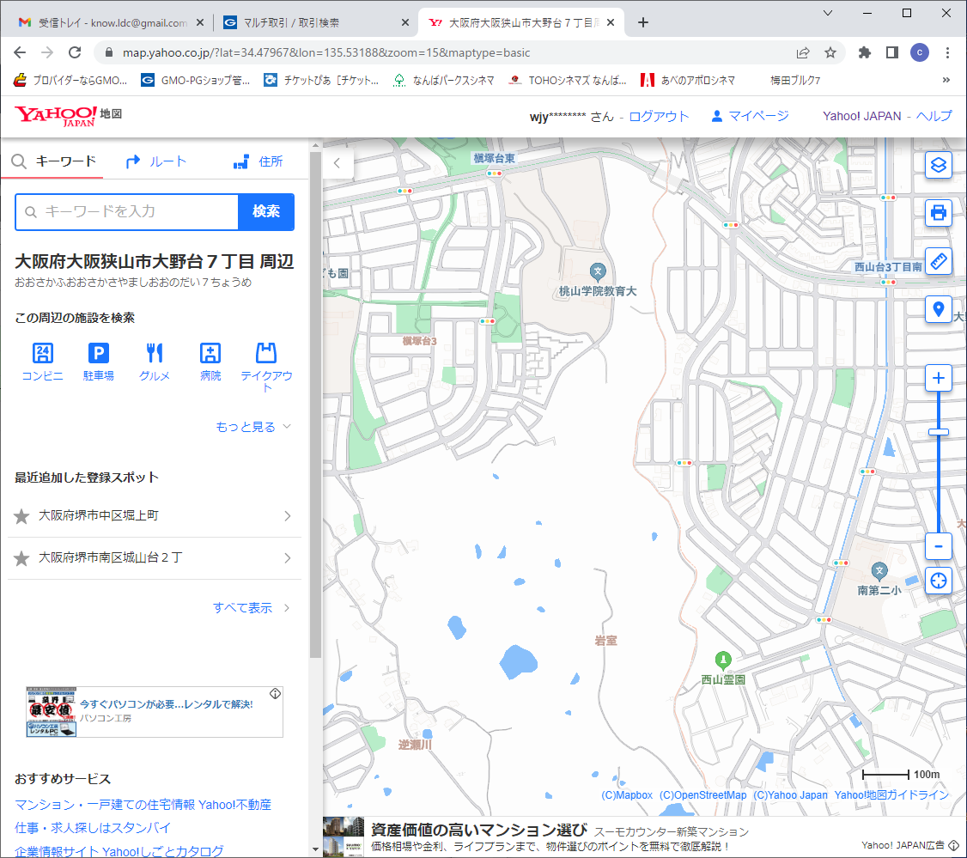967x858 pixels.
Task: Click the location pin marker icon
Action: point(939,309)
